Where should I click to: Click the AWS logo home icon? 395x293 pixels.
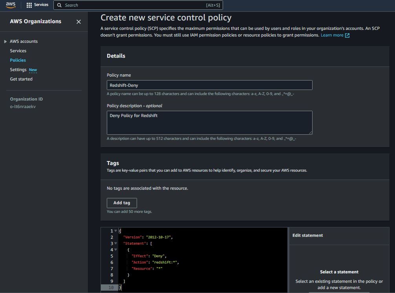[x=10, y=5]
